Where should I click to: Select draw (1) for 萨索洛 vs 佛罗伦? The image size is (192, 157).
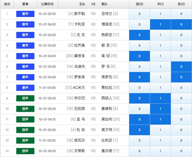(x=160, y=77)
